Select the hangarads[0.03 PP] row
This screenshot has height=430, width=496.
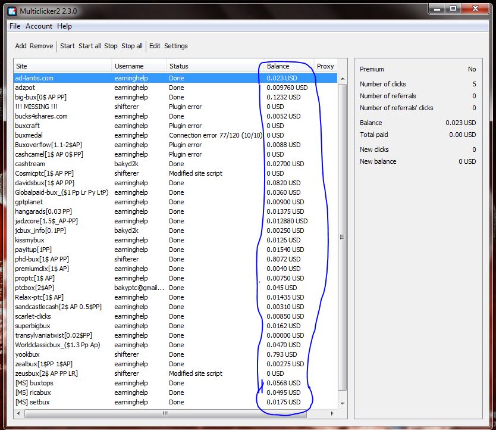[175, 211]
